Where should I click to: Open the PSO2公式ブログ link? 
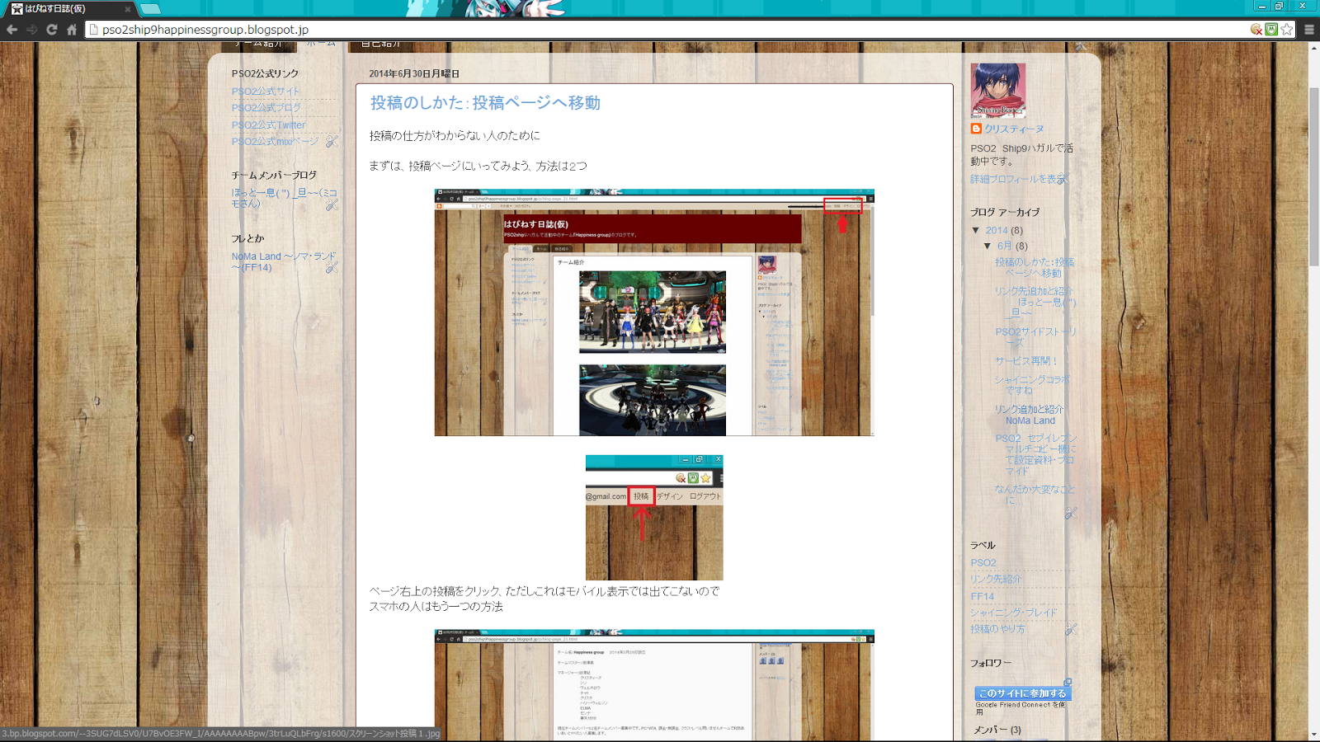pyautogui.click(x=266, y=108)
